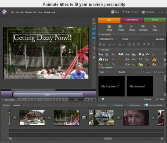This screenshot has width=167, height=143.
Task: Pick the Rounded Rectangle shape tool
Action: (x=94, y=38)
